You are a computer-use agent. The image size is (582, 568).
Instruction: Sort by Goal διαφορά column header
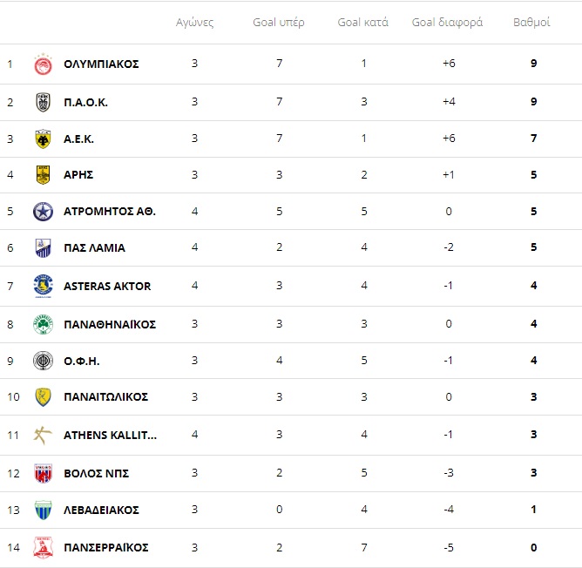(x=447, y=23)
